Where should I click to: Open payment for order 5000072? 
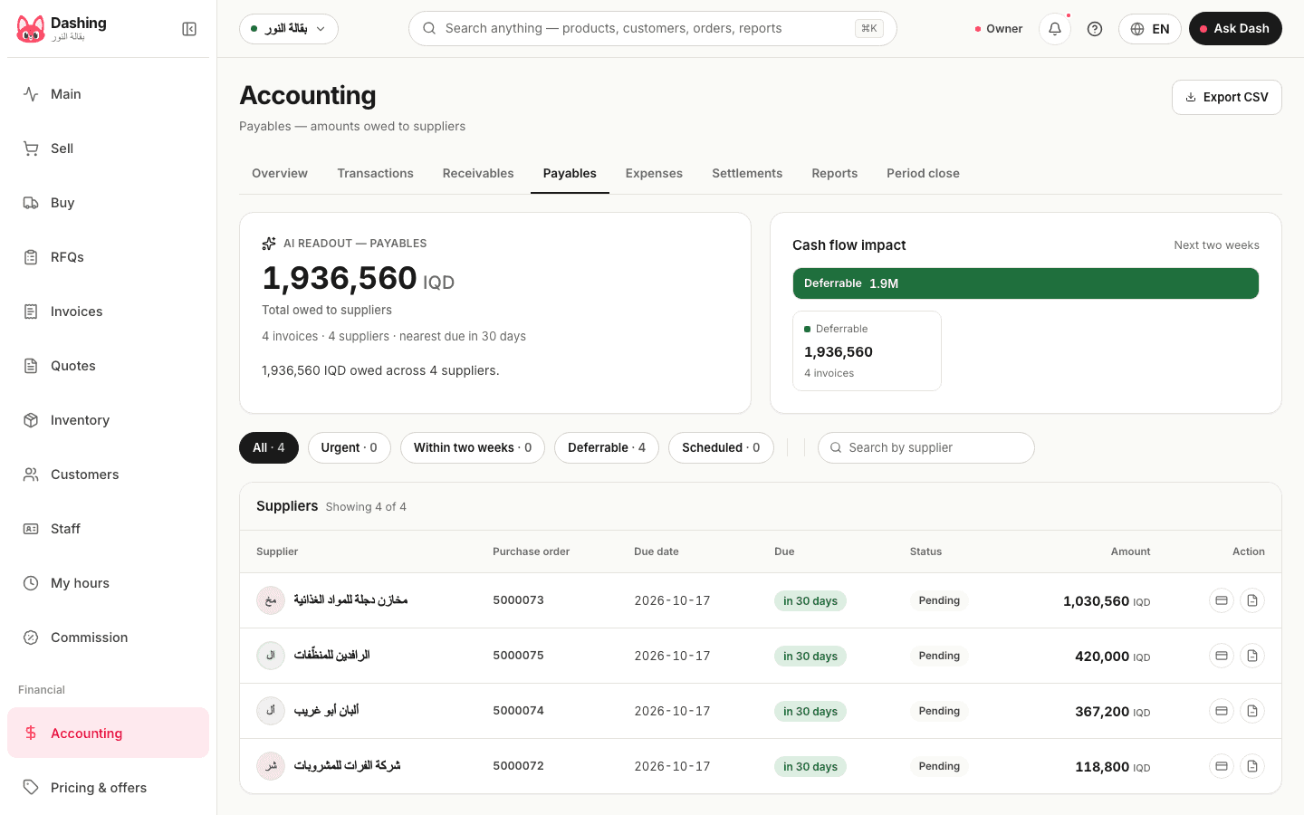coord(1222,766)
